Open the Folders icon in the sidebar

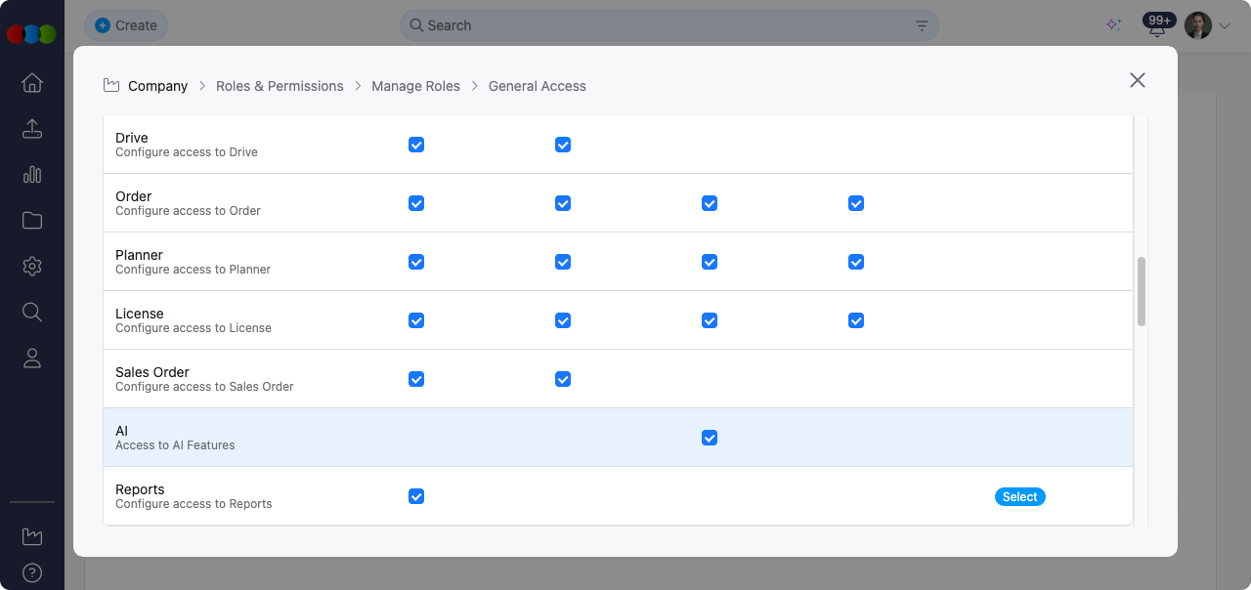coord(31,220)
